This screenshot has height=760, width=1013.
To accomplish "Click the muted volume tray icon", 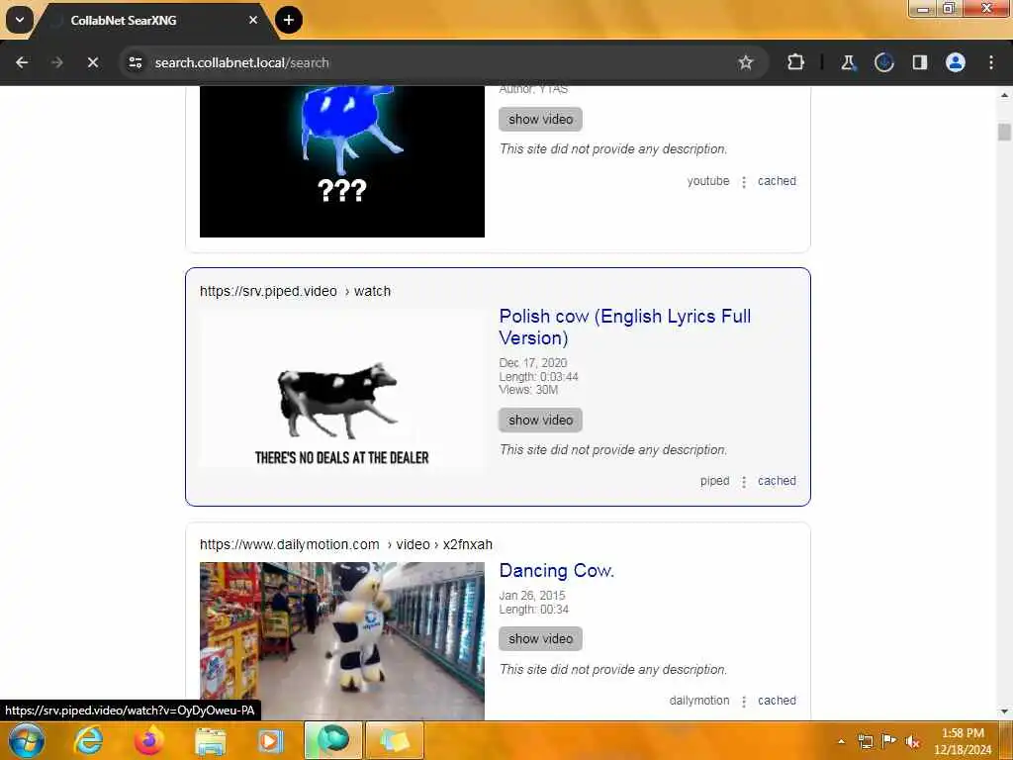I will pos(913,741).
